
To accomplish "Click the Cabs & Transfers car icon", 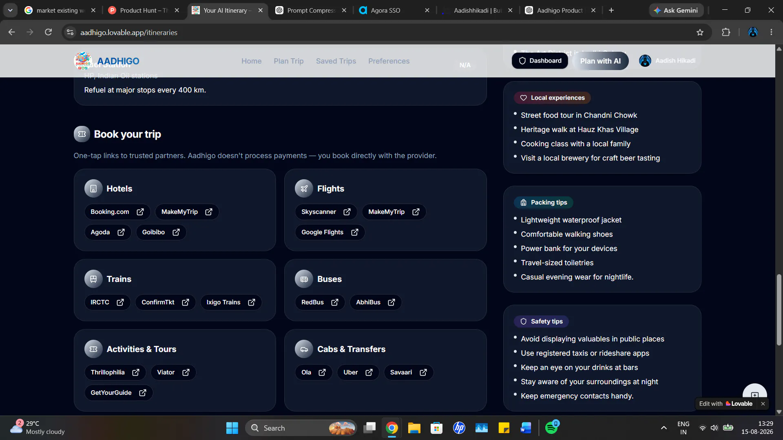I will coord(304,349).
